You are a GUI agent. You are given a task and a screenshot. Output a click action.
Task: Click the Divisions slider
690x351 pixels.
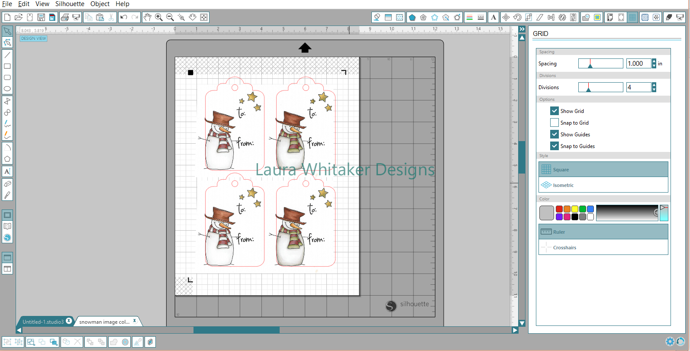600,87
